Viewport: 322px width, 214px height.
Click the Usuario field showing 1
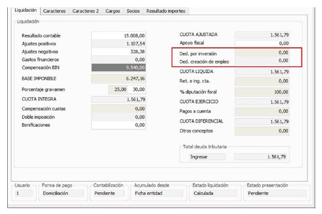[x=24, y=193]
